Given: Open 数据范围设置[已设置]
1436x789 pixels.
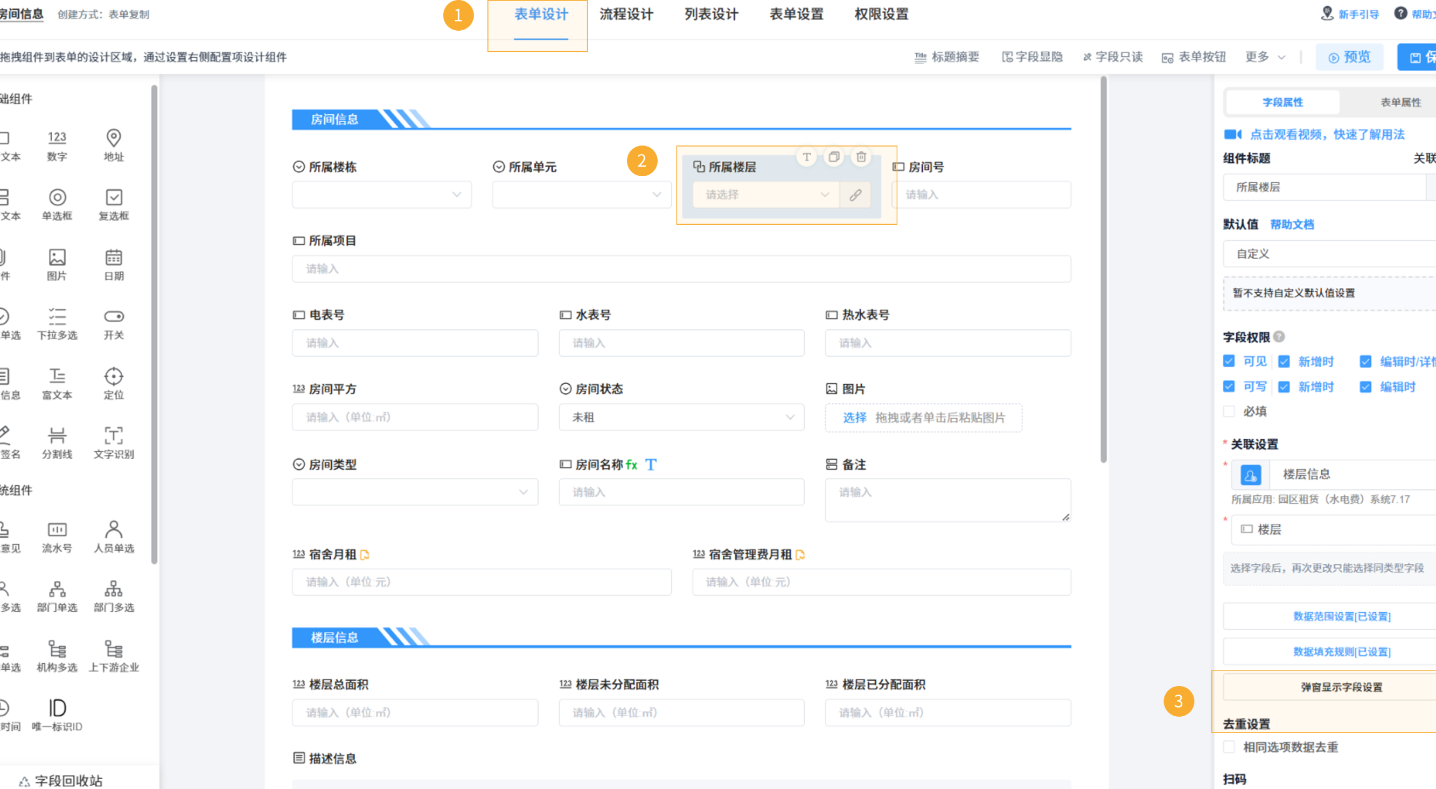Looking at the screenshot, I should click(1329, 616).
